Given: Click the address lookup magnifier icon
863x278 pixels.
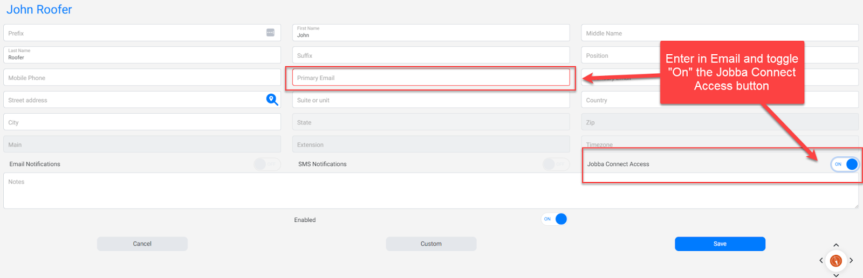Looking at the screenshot, I should pos(272,100).
